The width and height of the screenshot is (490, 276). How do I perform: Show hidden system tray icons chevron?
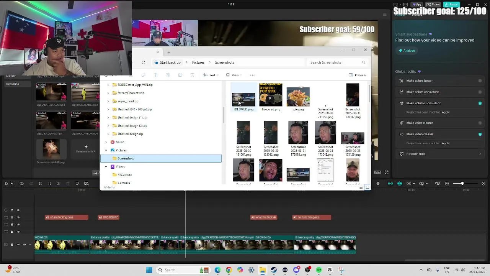(x=421, y=270)
